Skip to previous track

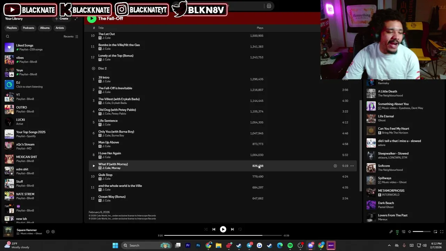(214, 229)
